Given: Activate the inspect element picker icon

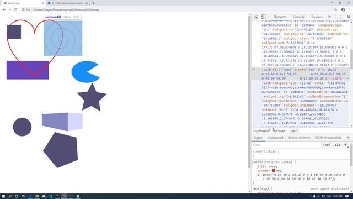Looking at the screenshot, I should click(x=256, y=17).
